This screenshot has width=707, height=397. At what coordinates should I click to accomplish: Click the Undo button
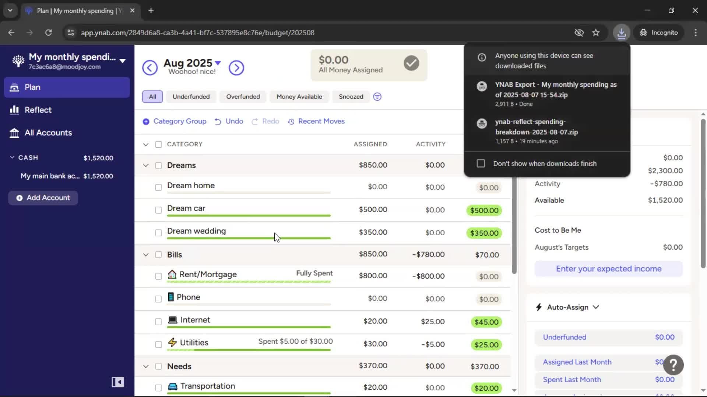(229, 121)
